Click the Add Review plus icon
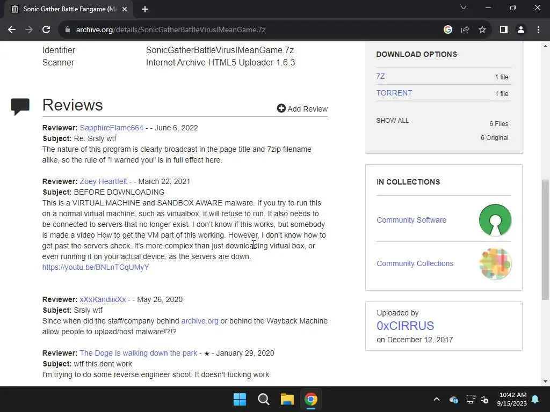This screenshot has width=550, height=412. pos(281,108)
